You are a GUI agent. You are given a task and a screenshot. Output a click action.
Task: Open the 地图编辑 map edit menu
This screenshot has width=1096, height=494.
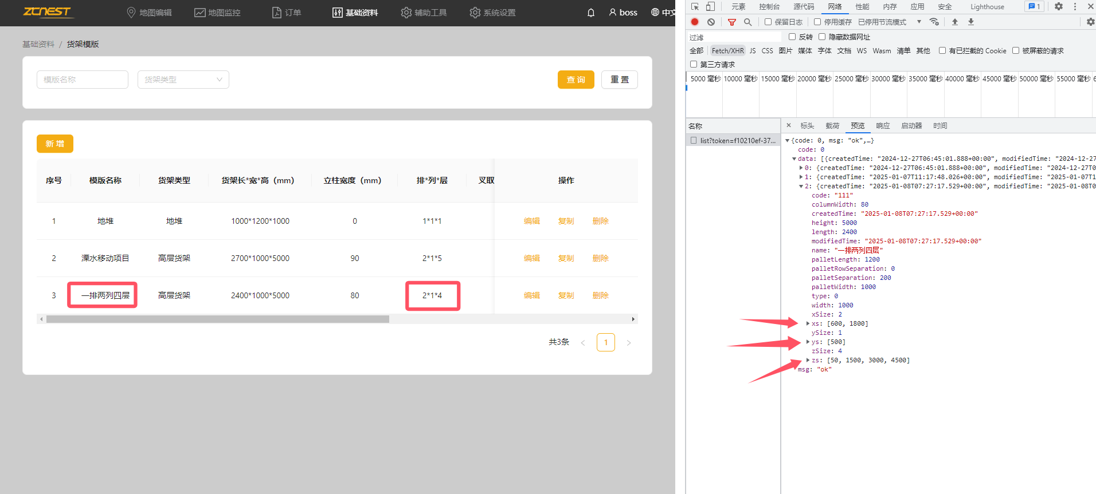[149, 13]
